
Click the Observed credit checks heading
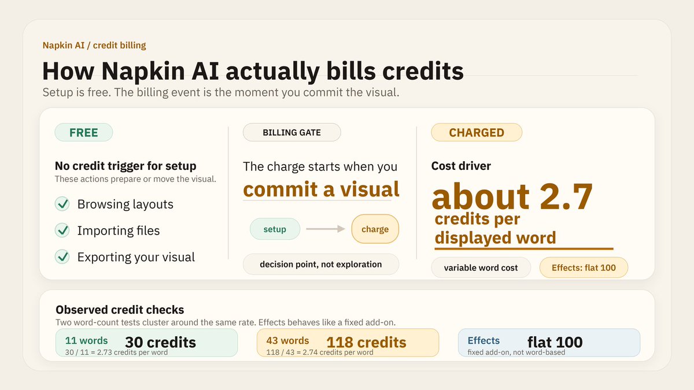120,310
